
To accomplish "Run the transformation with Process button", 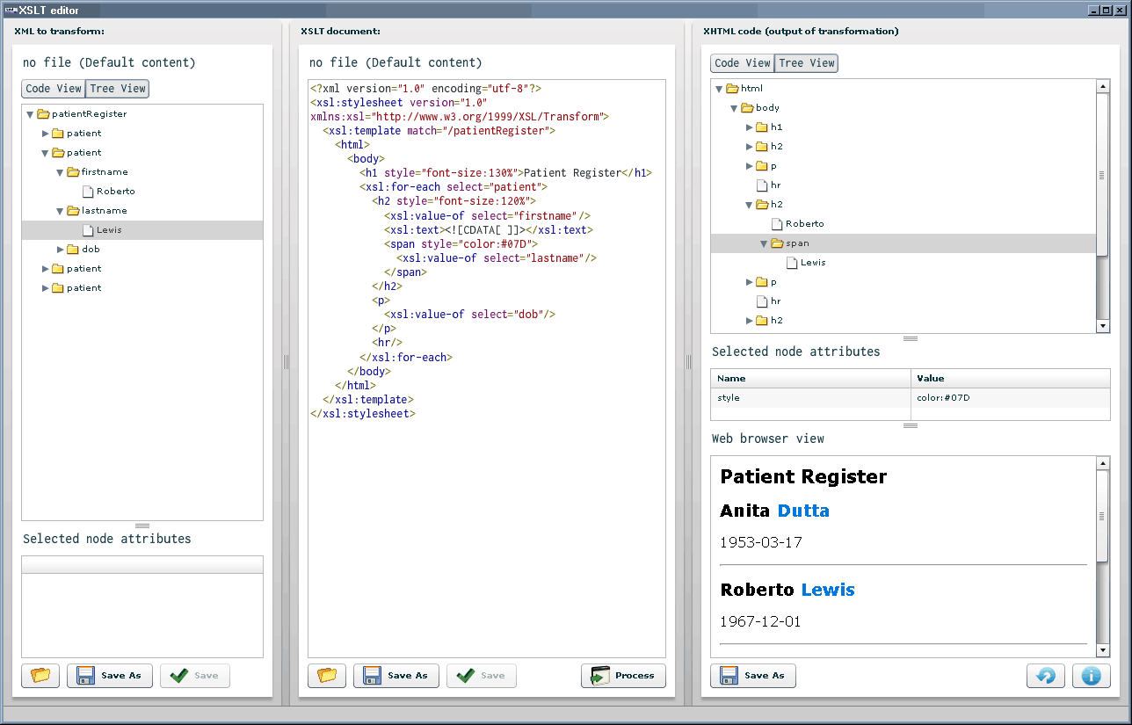I will pos(623,676).
